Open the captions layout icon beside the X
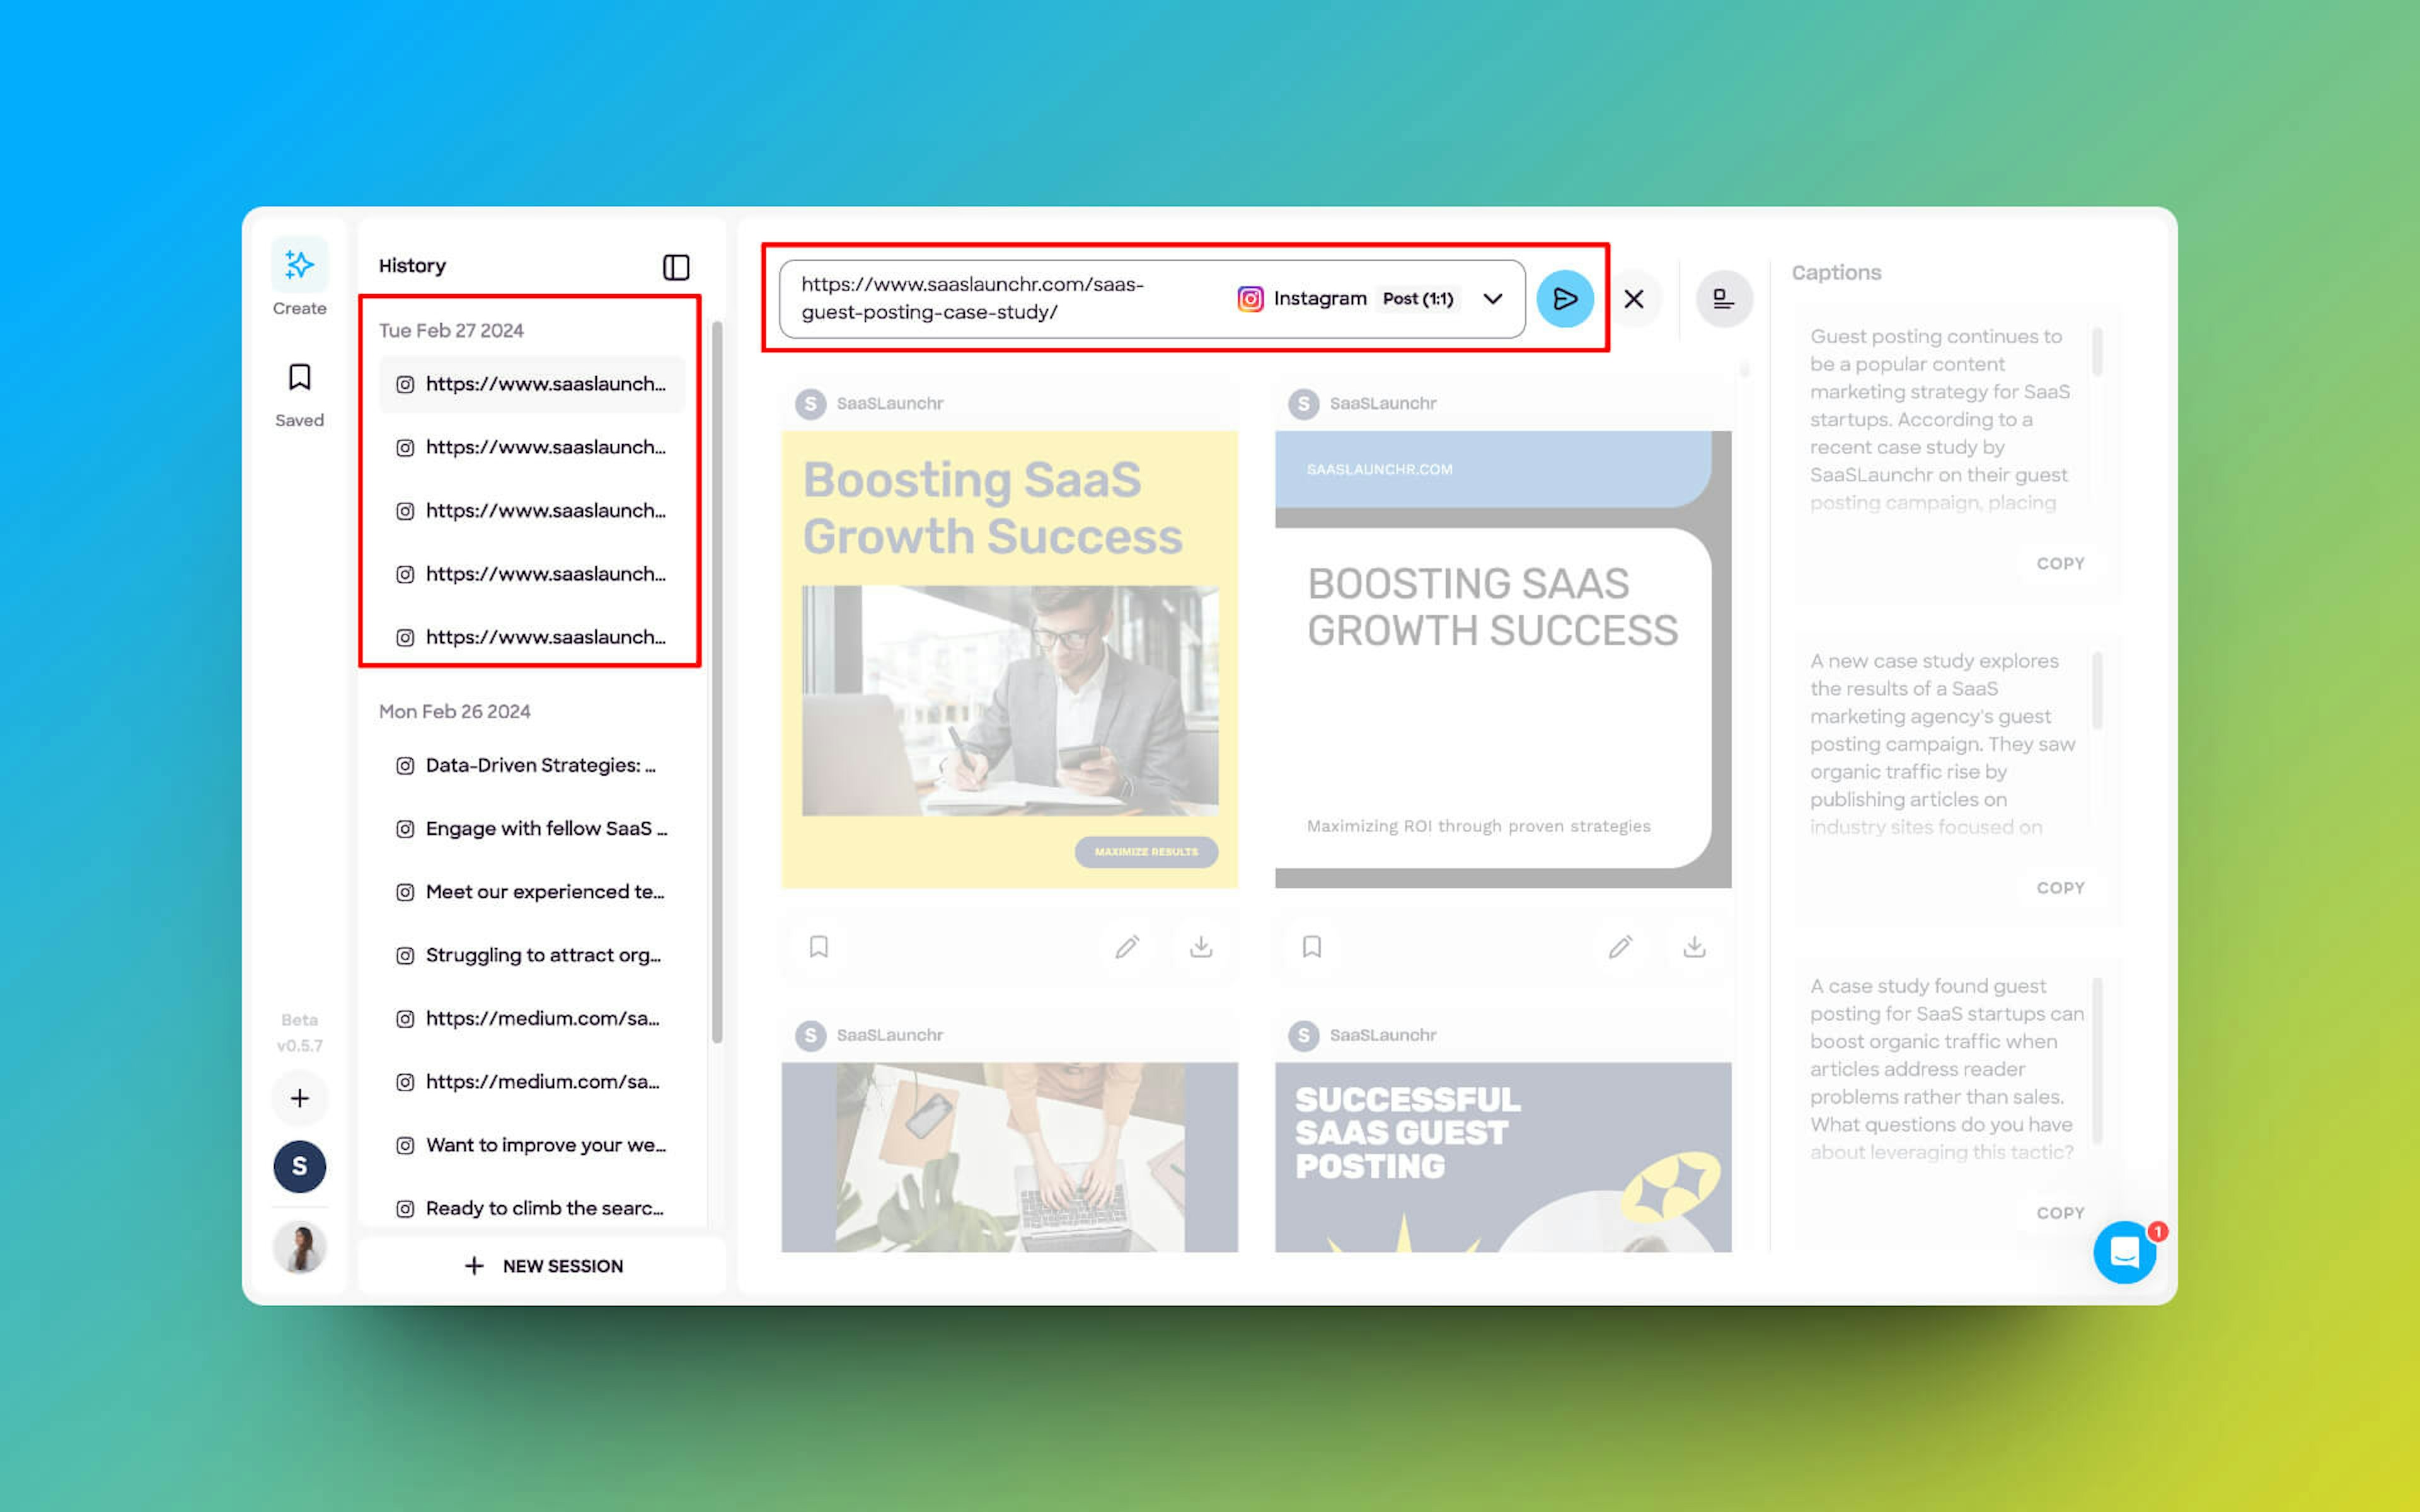Viewport: 2420px width, 1512px height. [1723, 298]
